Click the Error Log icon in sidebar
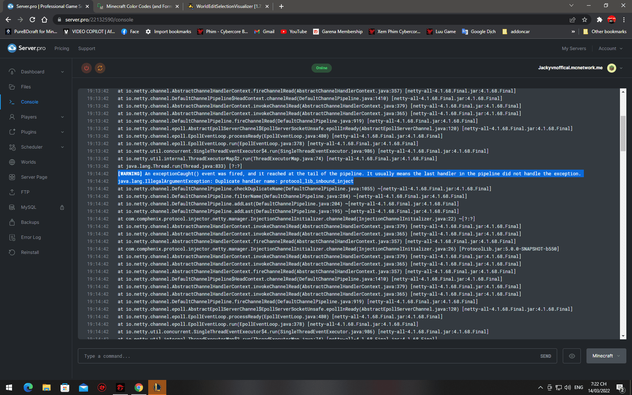632x395 pixels. (12, 237)
